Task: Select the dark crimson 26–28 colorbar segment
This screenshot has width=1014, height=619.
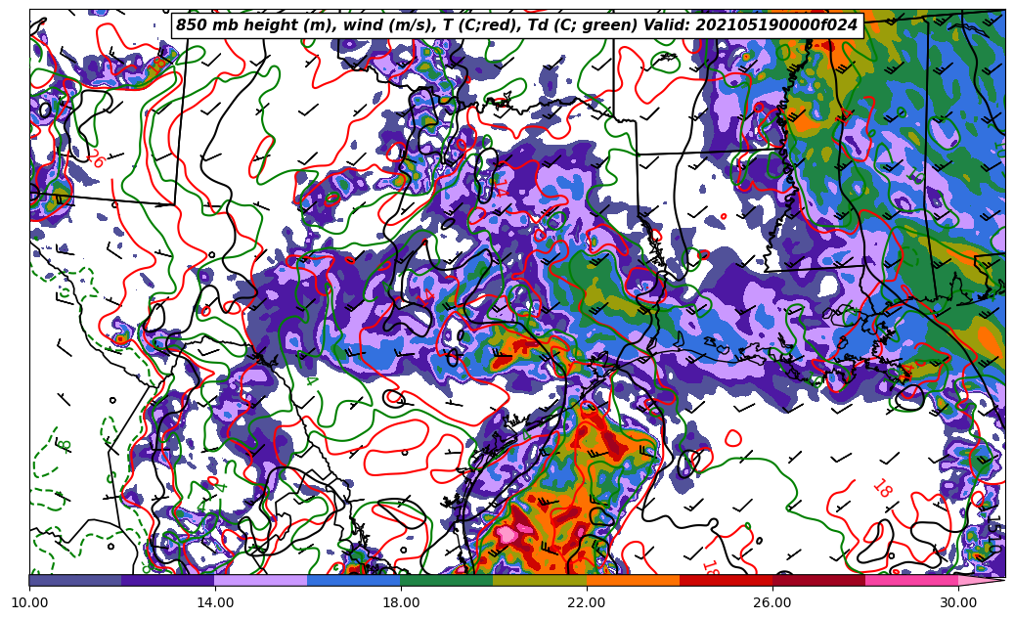Action: point(818,580)
